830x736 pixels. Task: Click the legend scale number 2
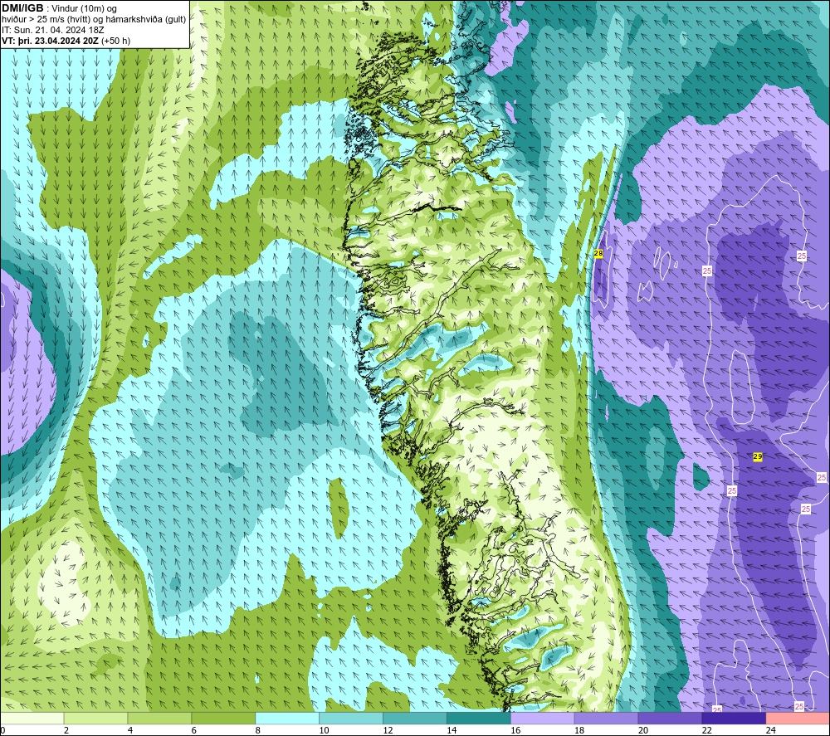tap(66, 730)
